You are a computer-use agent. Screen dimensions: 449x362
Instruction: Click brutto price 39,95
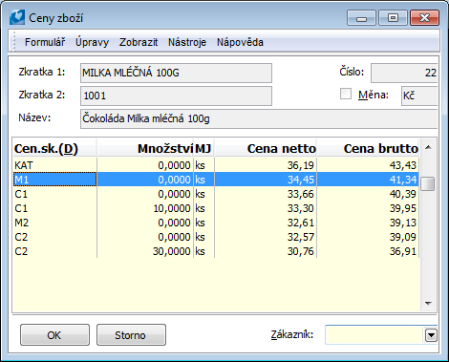pos(403,208)
